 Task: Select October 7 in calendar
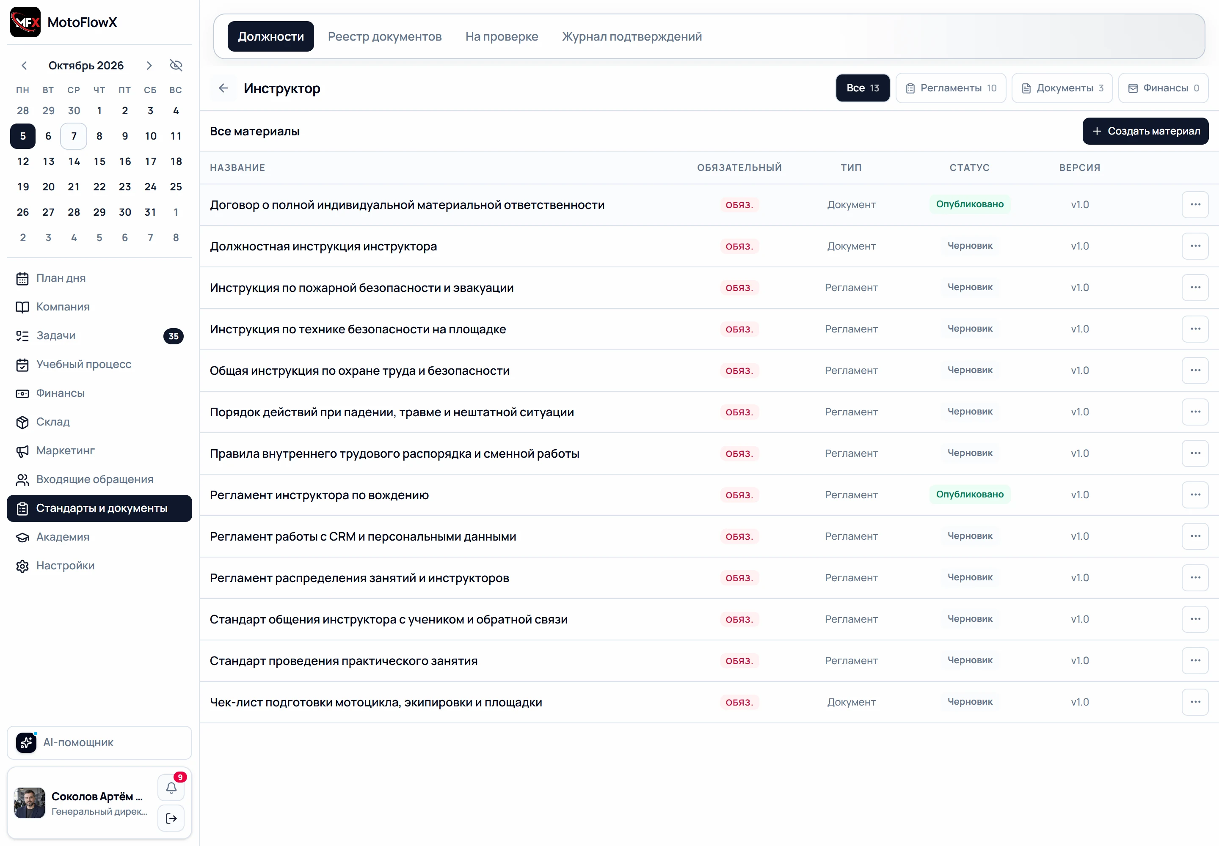coord(74,136)
